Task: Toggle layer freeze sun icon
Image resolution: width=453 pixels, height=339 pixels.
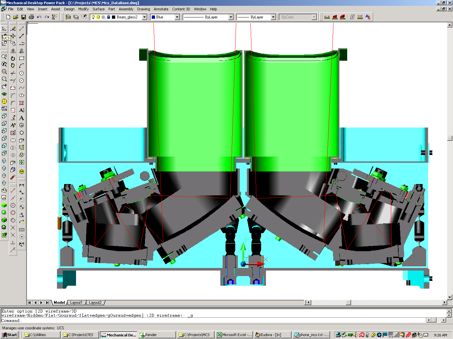Action: (x=98, y=17)
